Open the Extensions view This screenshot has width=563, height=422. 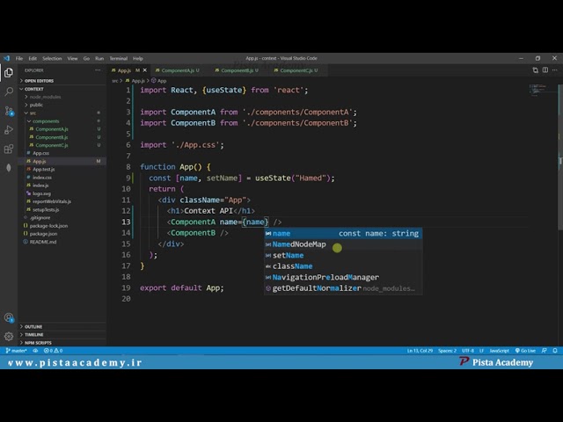click(x=9, y=149)
